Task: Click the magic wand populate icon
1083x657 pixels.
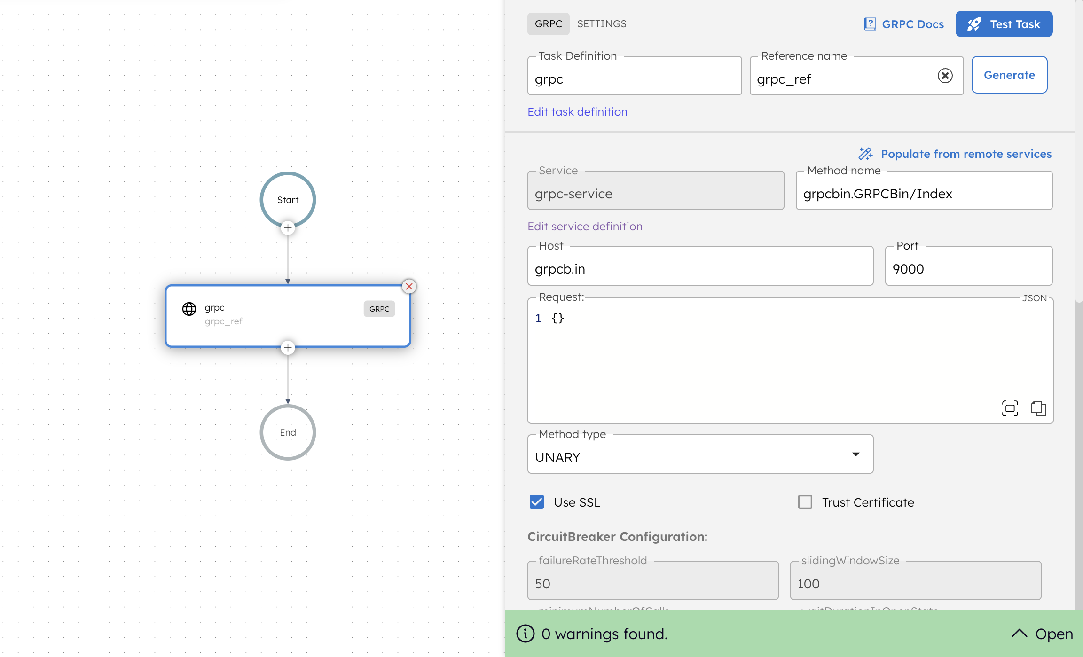Action: 865,154
